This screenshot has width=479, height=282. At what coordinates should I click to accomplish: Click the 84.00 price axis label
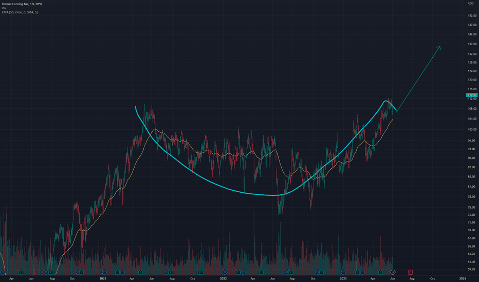coord(472,176)
